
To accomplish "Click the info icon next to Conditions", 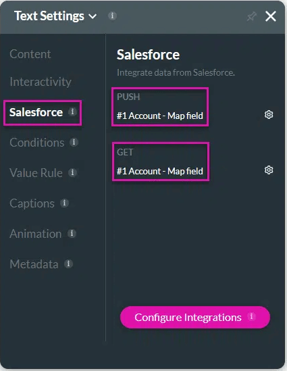I will (x=74, y=142).
